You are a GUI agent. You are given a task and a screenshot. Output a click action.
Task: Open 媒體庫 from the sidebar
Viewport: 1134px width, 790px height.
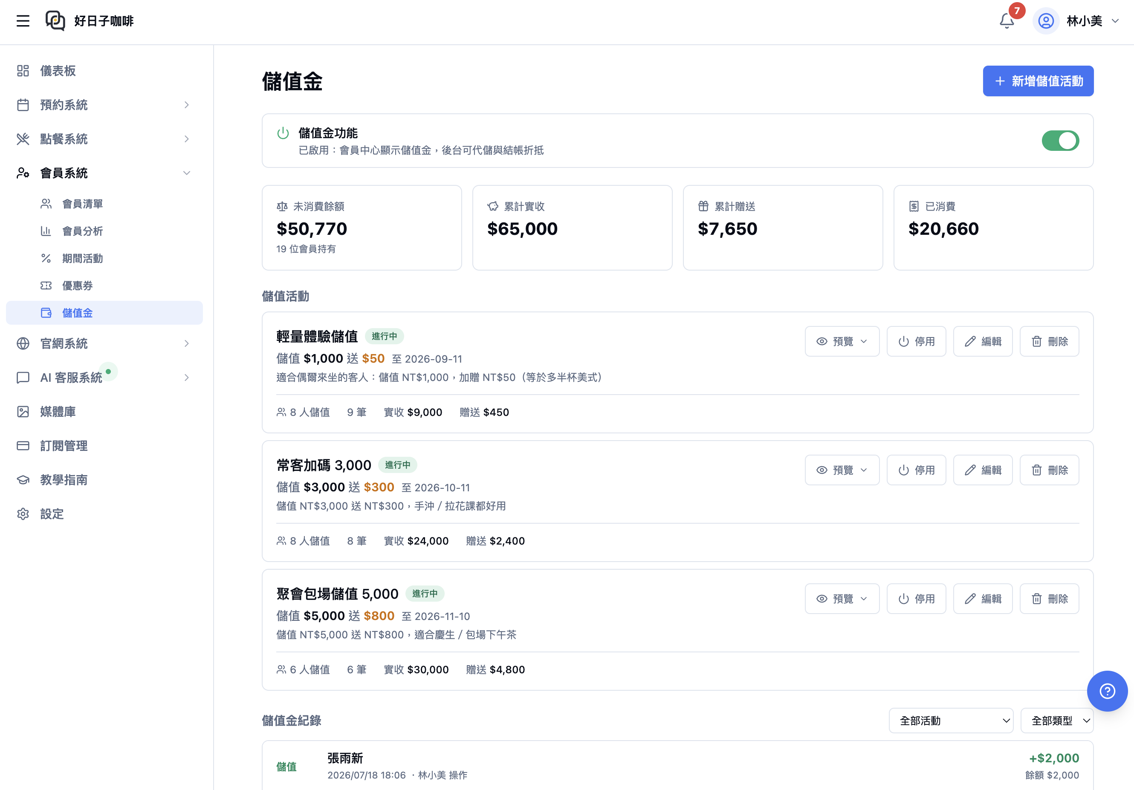[104, 411]
